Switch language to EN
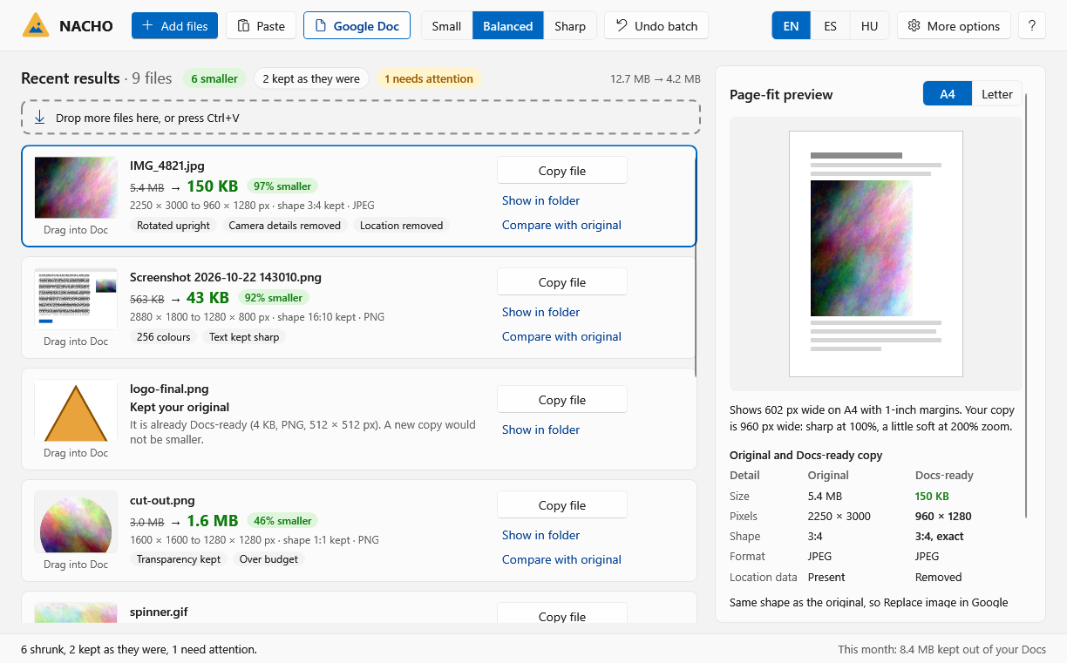 (791, 25)
